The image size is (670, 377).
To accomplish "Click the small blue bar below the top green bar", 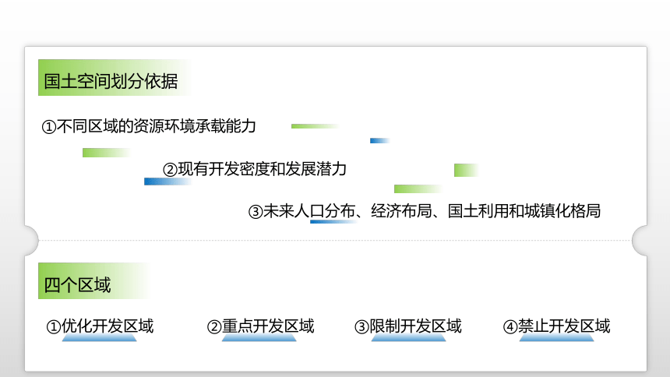I will [x=380, y=141].
